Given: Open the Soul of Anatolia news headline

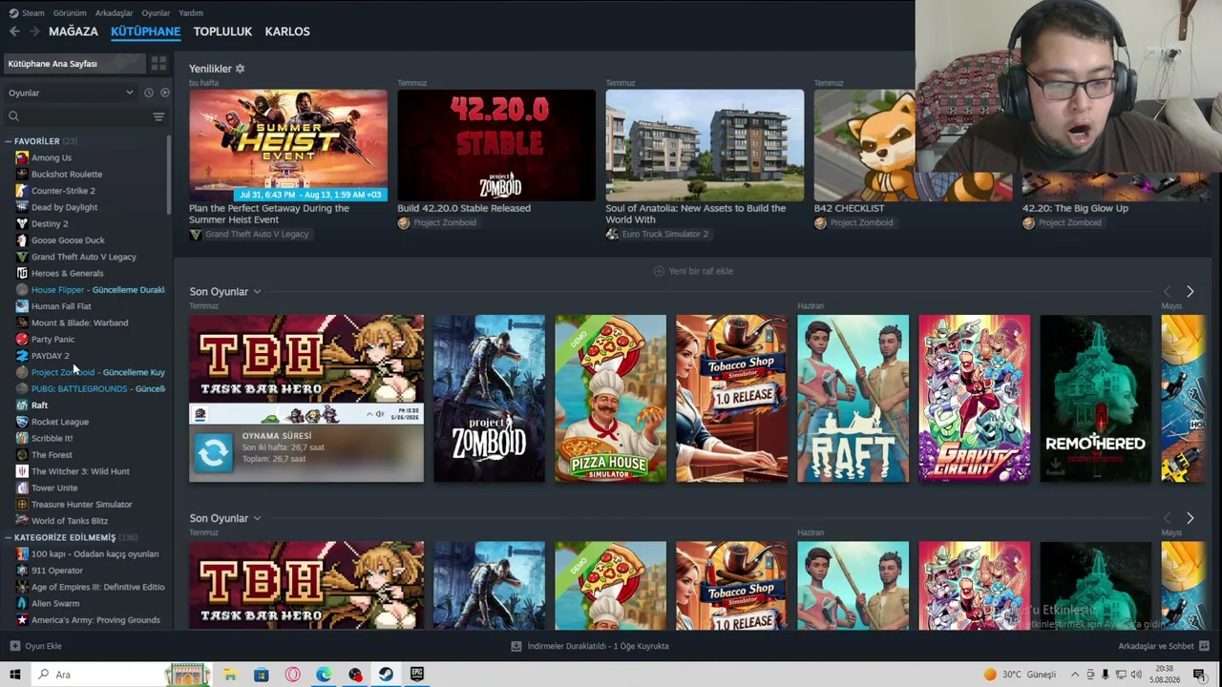Looking at the screenshot, I should pyautogui.click(x=696, y=214).
